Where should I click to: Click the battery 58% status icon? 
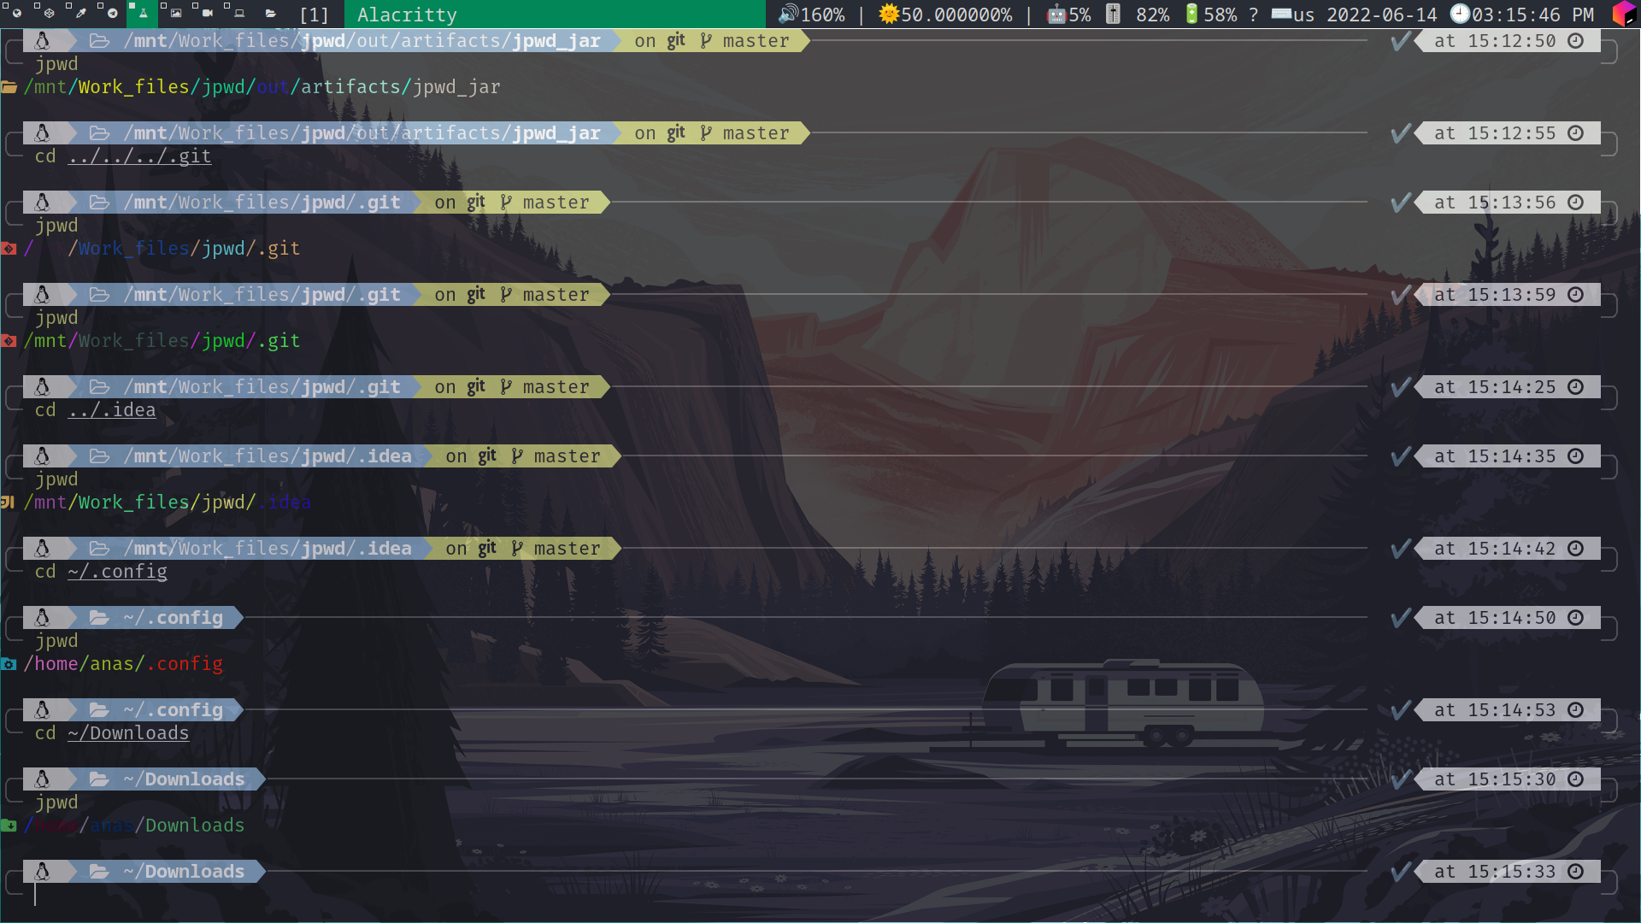1210,15
